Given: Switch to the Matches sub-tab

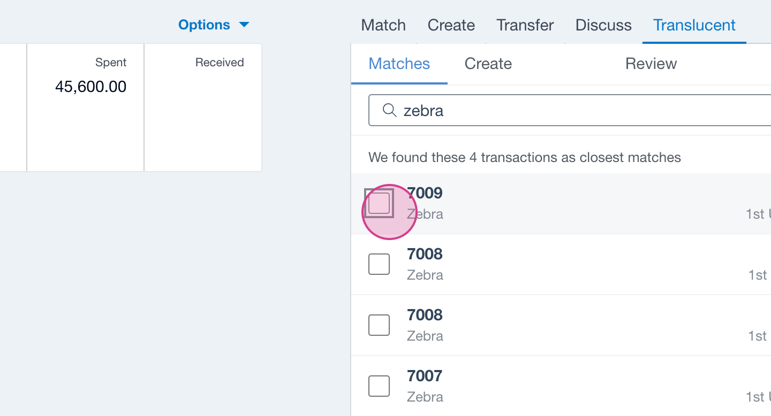Looking at the screenshot, I should 399,64.
